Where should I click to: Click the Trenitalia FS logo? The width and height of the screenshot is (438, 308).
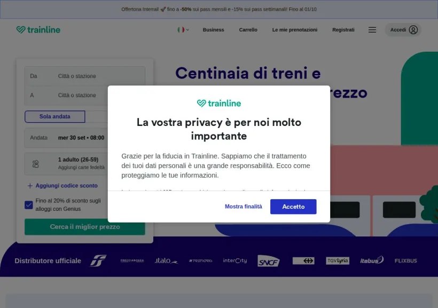tap(98, 260)
